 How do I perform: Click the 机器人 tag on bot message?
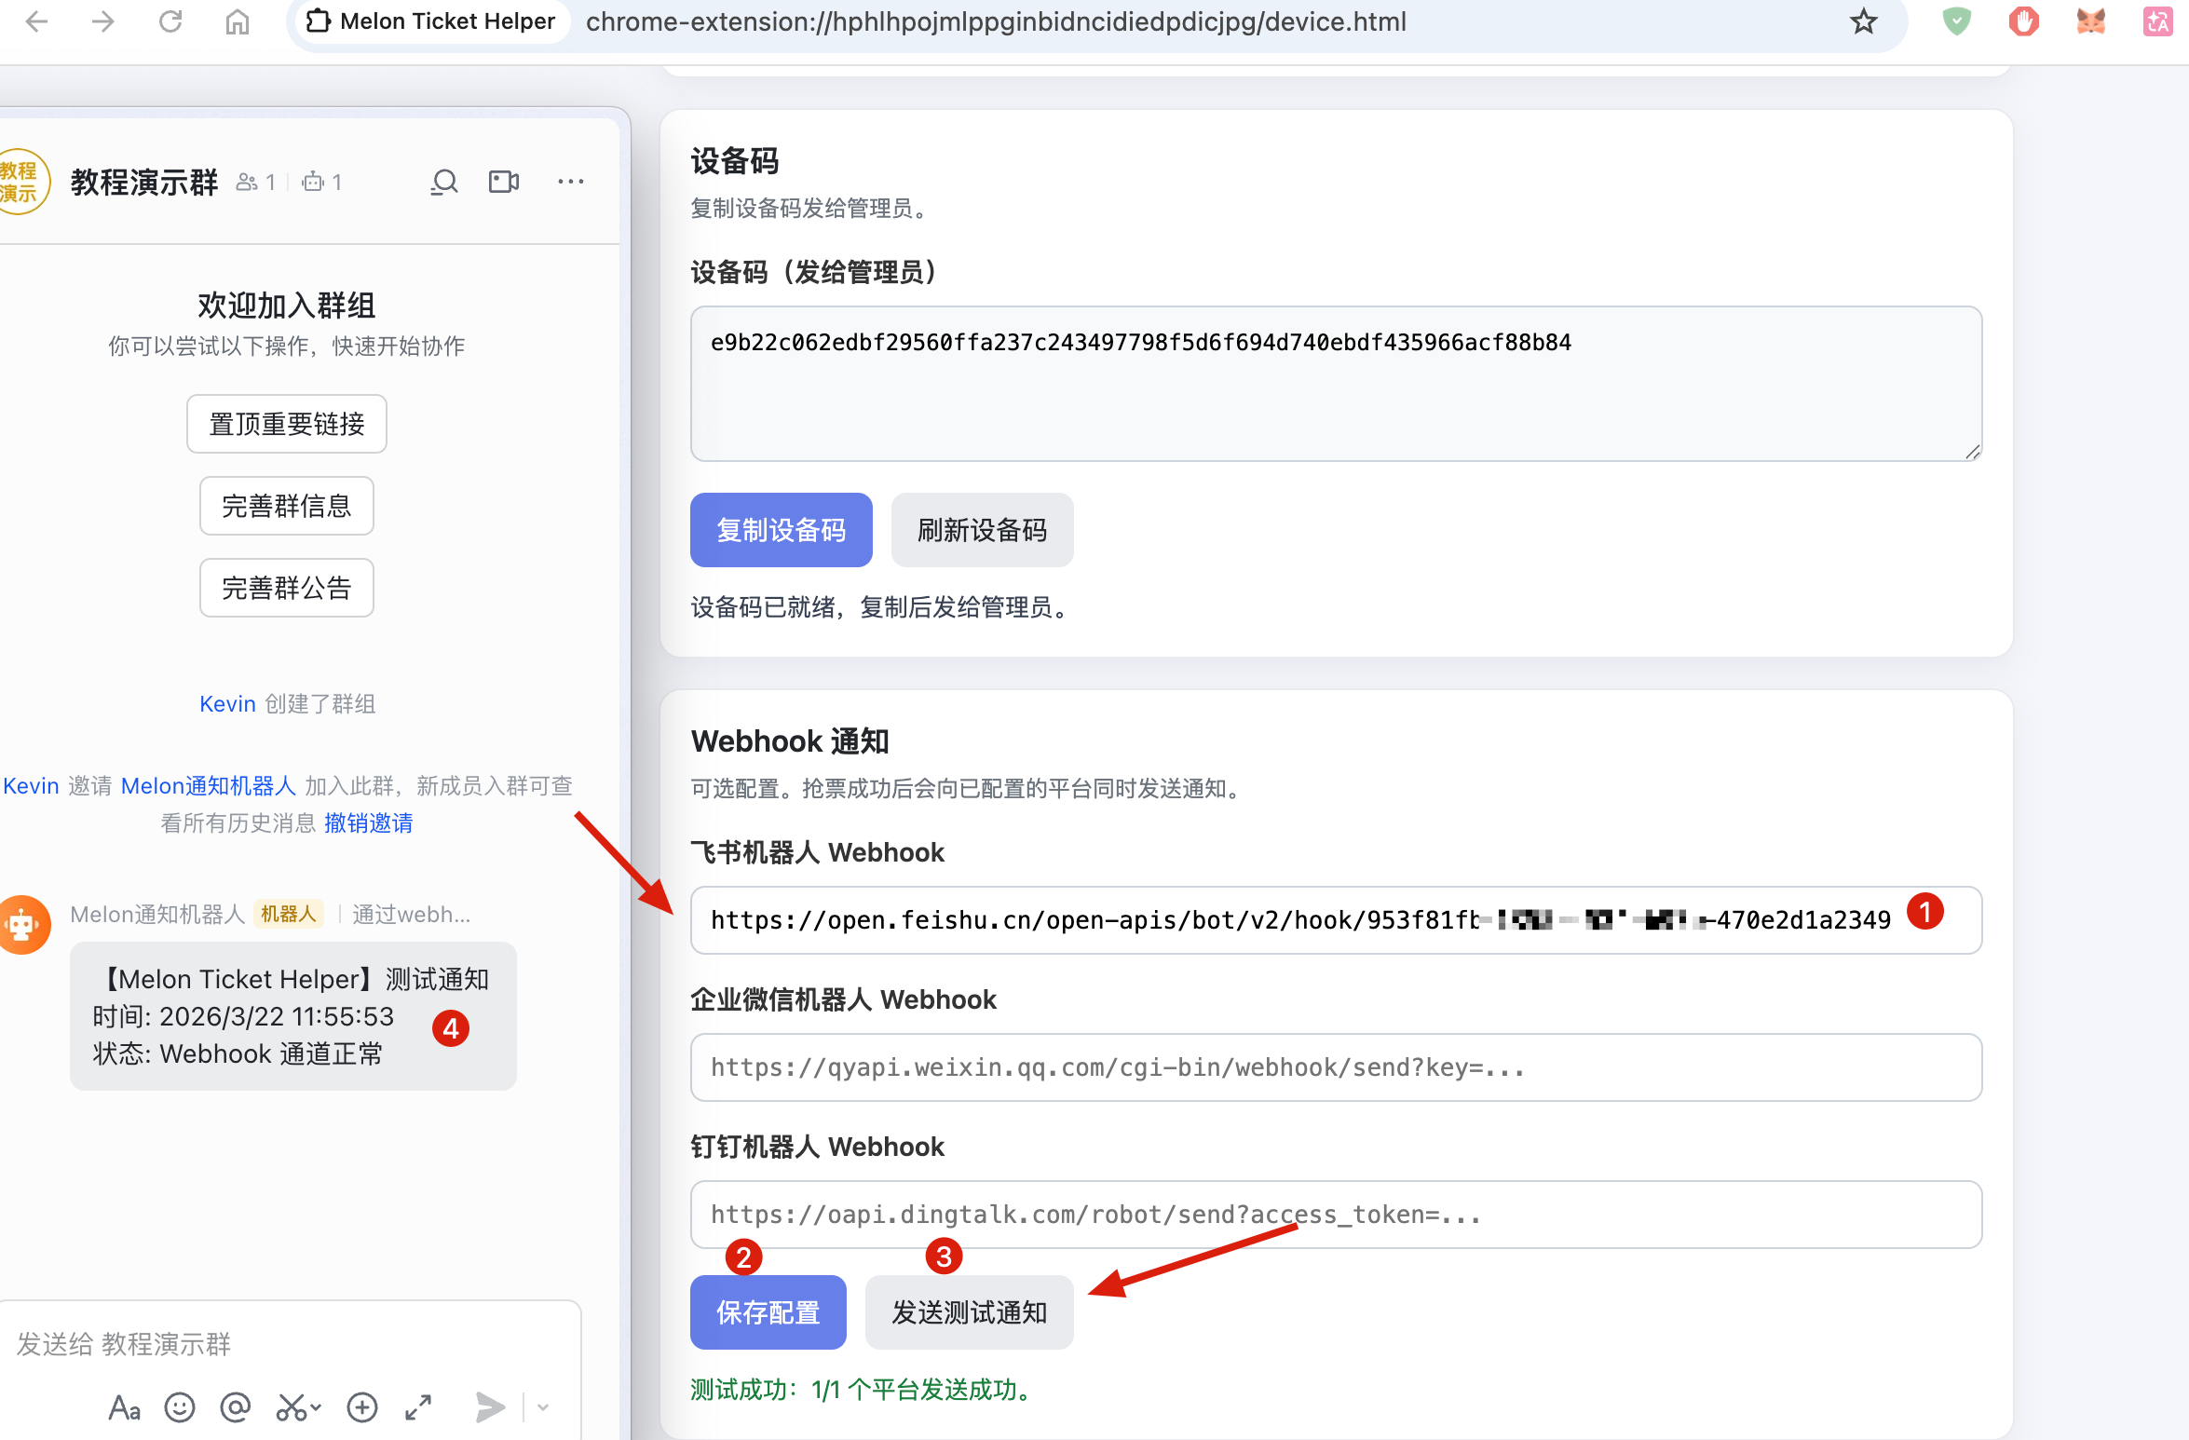point(289,915)
